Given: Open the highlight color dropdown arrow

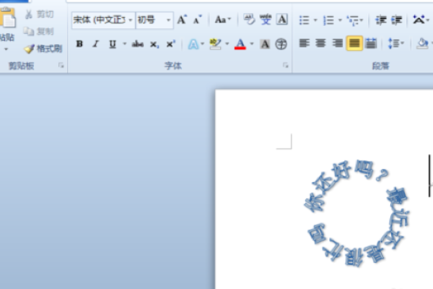Looking at the screenshot, I should pos(227,43).
